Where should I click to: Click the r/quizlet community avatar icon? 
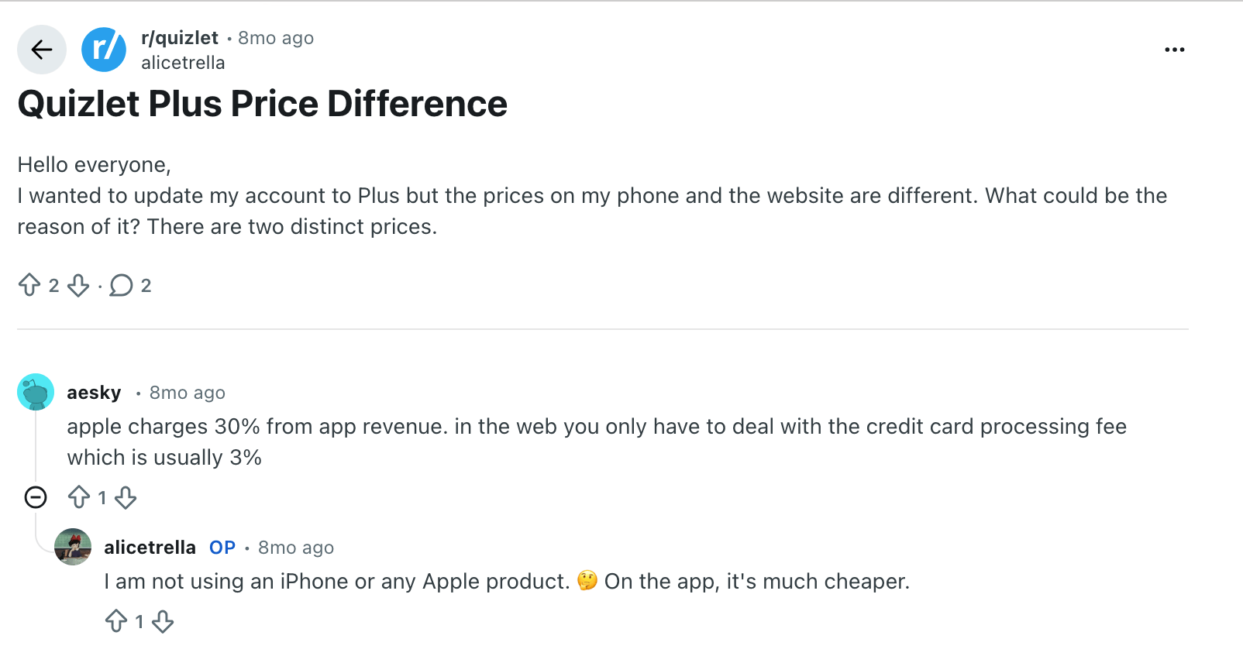[104, 49]
